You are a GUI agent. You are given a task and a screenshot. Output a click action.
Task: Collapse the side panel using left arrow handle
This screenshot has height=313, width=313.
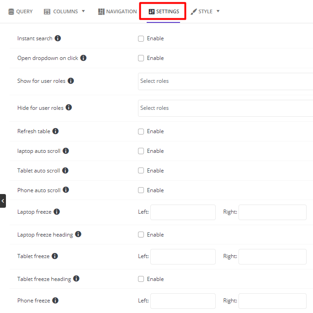pyautogui.click(x=3, y=201)
